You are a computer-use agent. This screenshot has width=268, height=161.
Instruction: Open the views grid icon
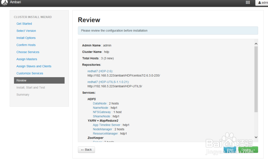point(248,2)
